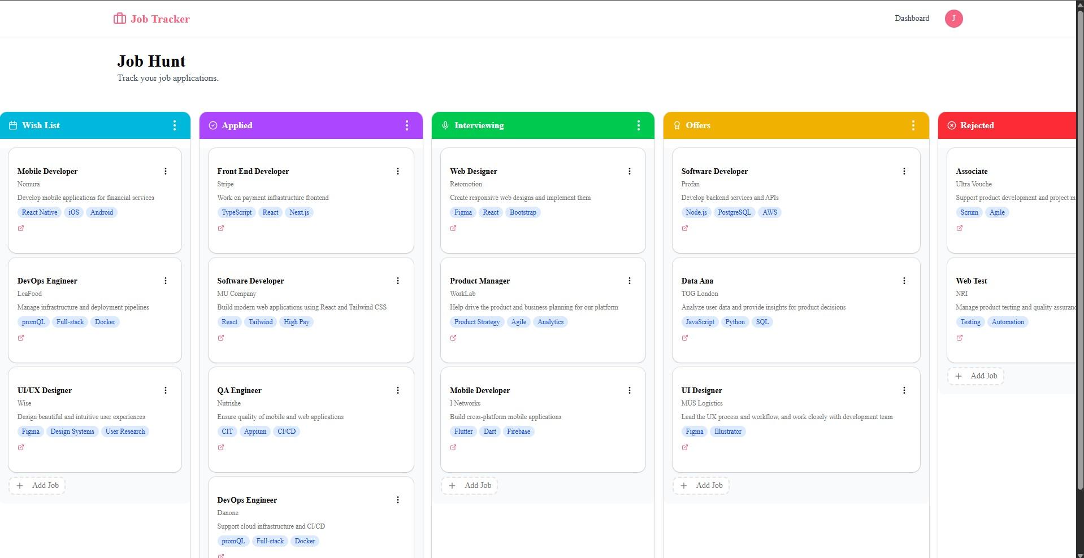This screenshot has height=558, width=1084.
Task: Add Job to the Wish List column
Action: [37, 486]
